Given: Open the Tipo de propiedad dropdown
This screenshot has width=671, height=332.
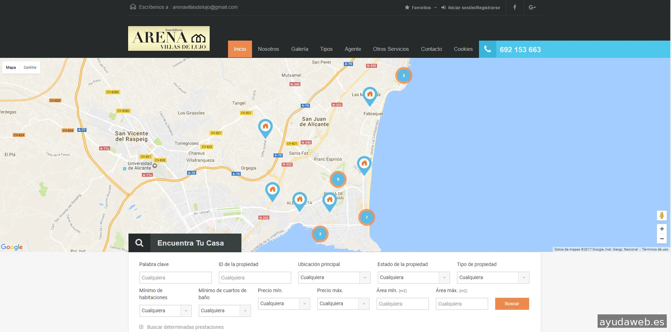Looking at the screenshot, I should click(493, 278).
